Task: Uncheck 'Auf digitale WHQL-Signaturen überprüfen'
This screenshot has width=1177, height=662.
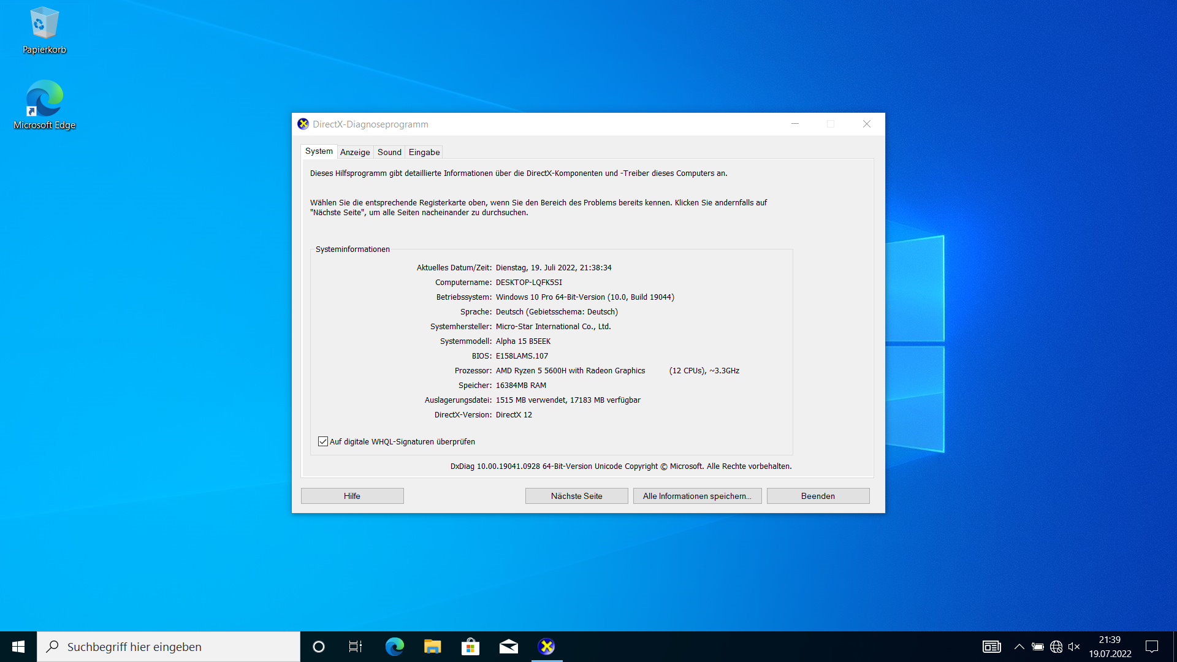Action: (323, 441)
